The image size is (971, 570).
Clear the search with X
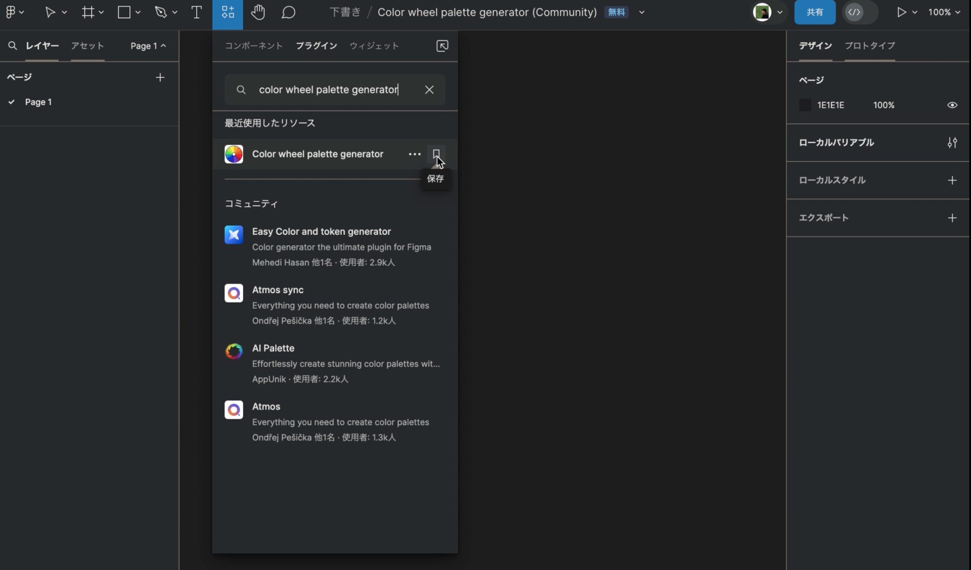429,90
